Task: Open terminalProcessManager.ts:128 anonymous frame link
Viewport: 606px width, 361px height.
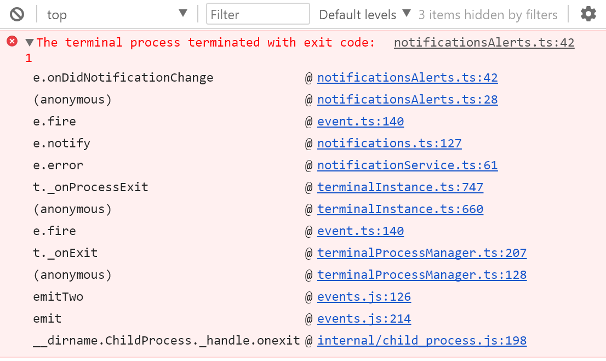Action: coord(422,274)
